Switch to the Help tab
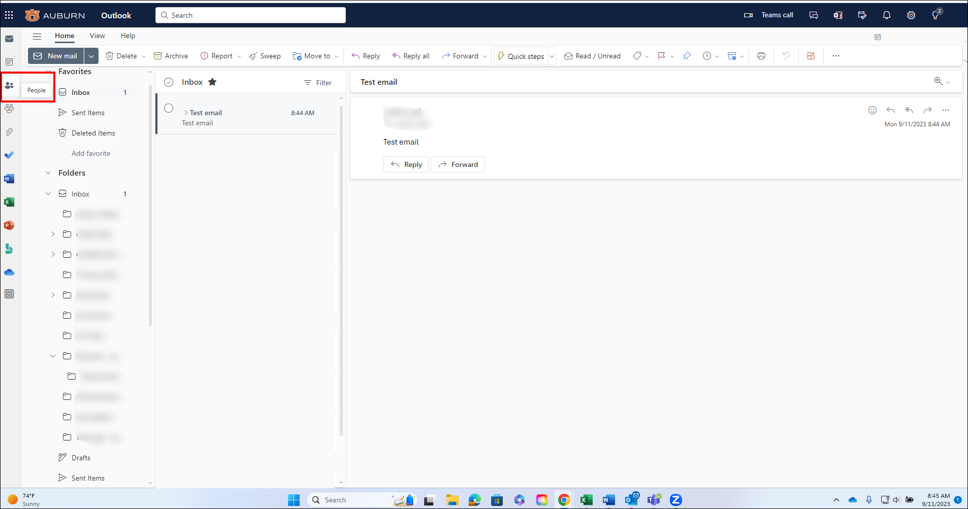Image resolution: width=968 pixels, height=509 pixels. point(128,36)
